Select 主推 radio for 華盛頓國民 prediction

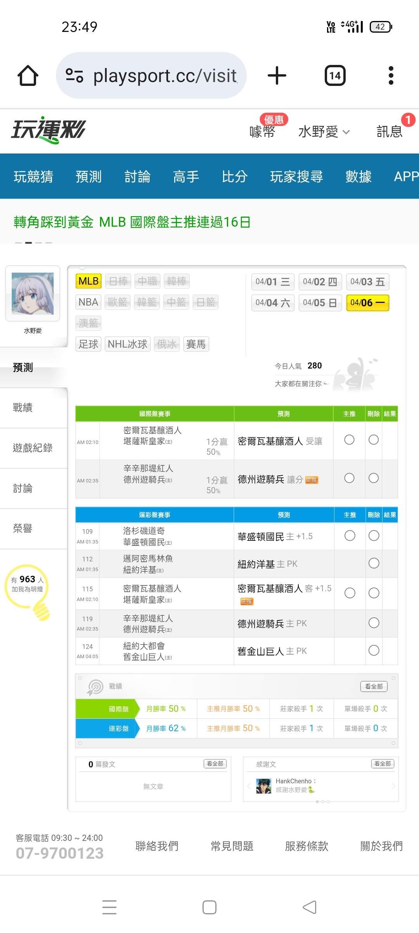[350, 536]
